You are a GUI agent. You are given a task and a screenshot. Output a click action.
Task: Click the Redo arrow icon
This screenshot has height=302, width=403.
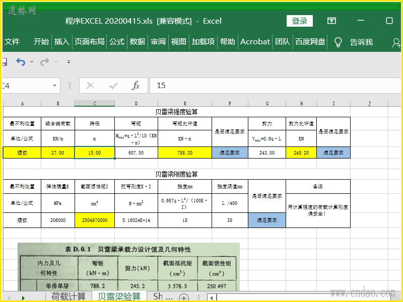coord(44,61)
